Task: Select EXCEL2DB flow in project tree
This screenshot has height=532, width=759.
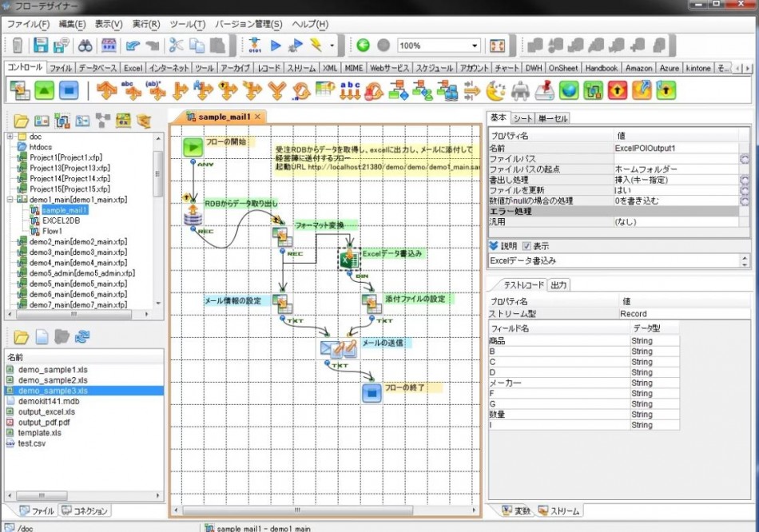Action: 61,220
